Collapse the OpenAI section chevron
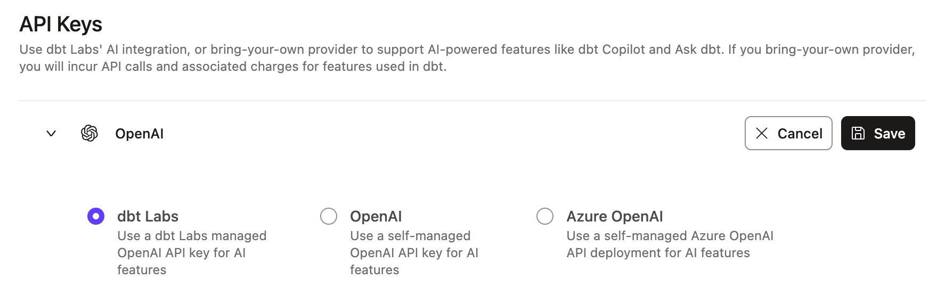The image size is (945, 295). pyautogui.click(x=51, y=133)
